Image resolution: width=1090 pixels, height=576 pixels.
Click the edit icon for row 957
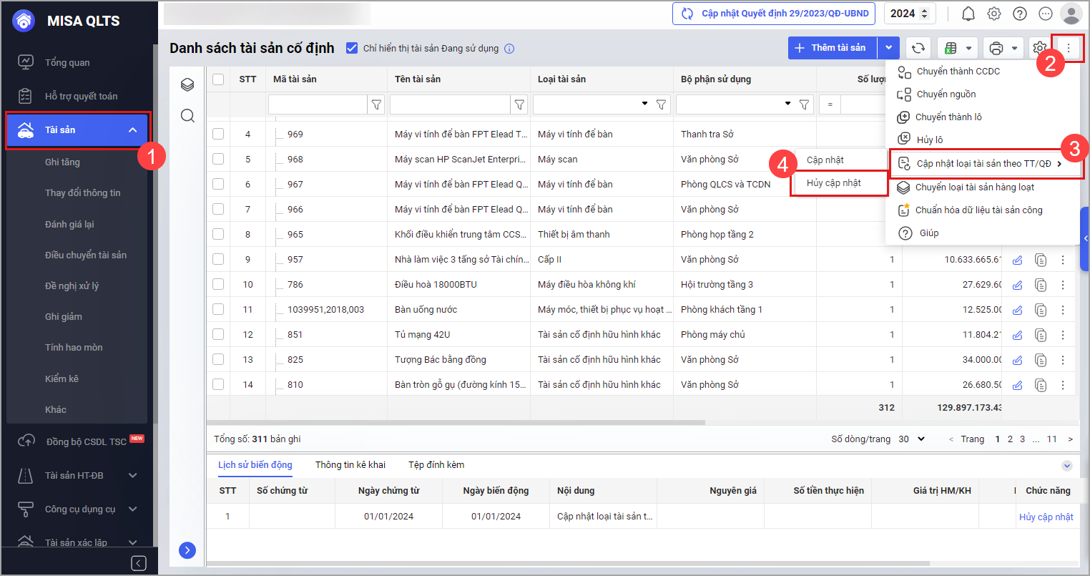pos(1017,260)
